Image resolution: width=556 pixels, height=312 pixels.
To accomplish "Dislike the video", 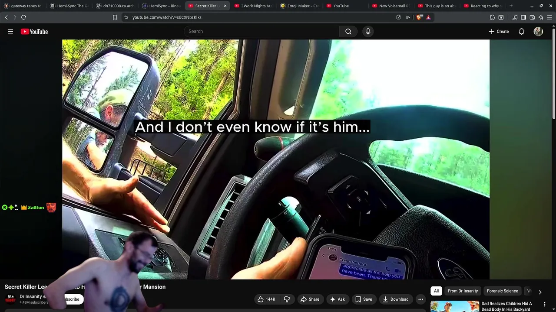I will [287, 299].
